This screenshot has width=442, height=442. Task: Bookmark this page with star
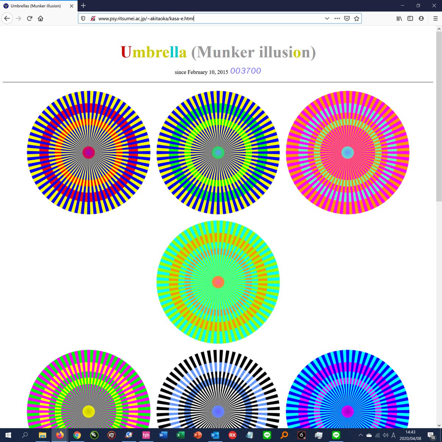[357, 18]
